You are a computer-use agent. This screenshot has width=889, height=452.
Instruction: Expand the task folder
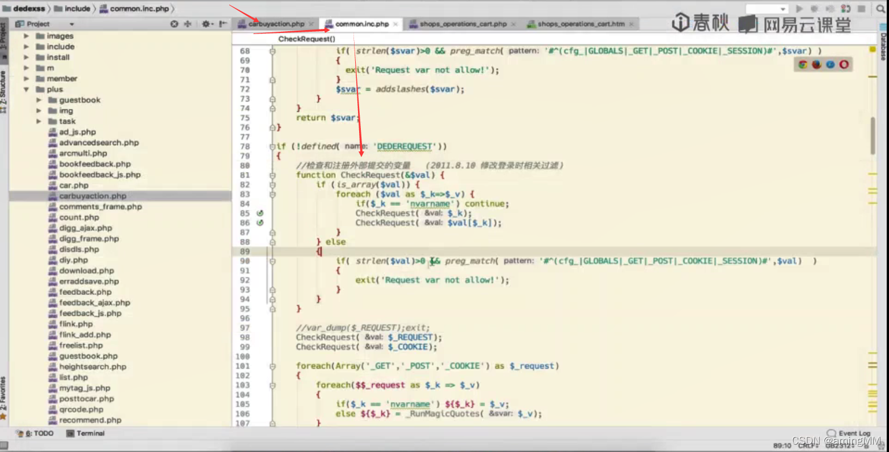click(39, 121)
